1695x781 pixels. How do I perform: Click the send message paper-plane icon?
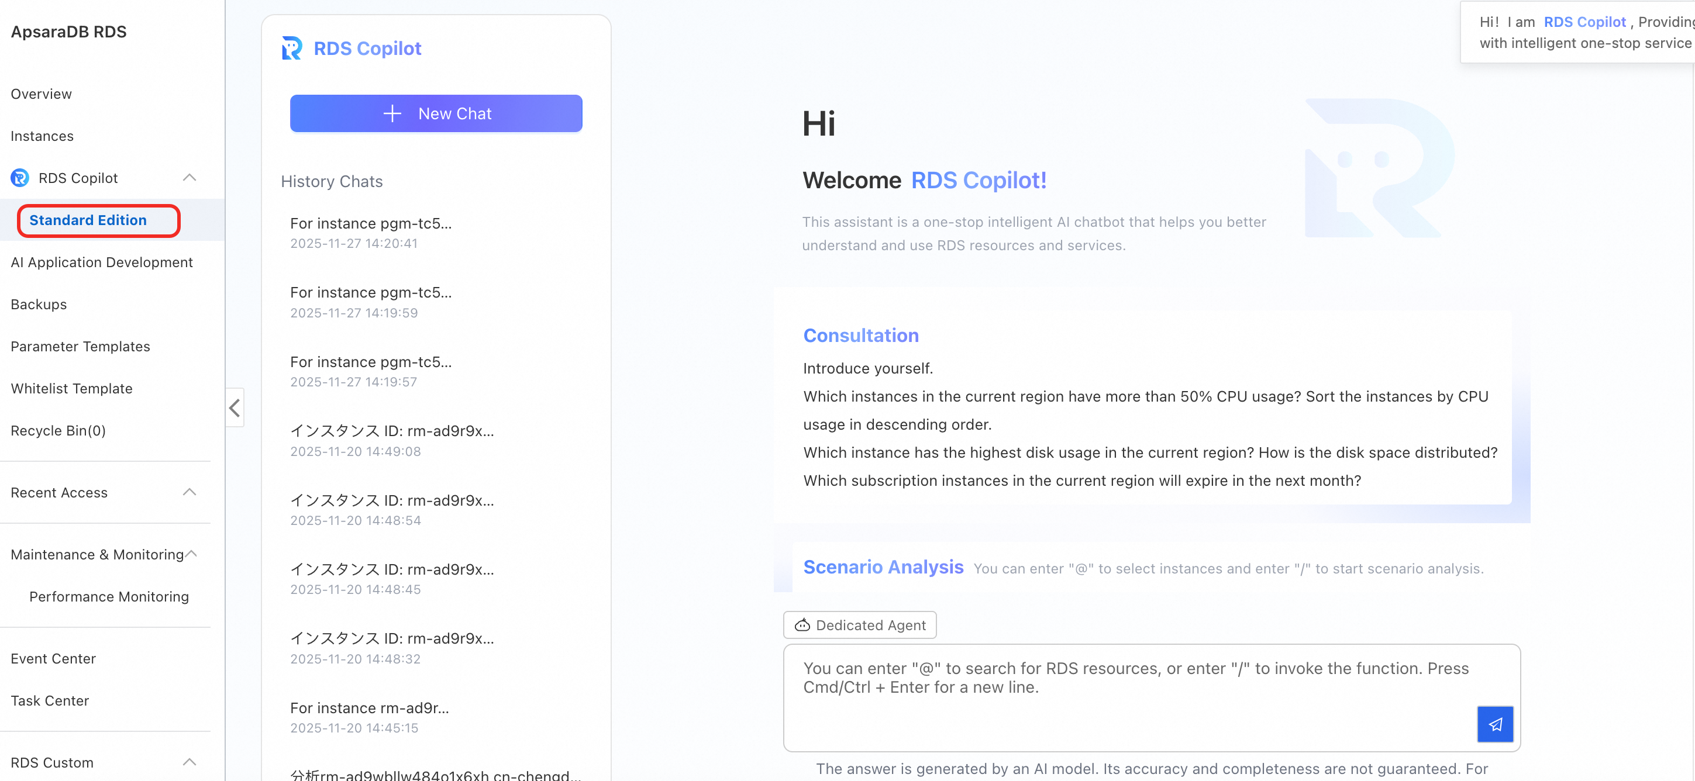coord(1494,724)
